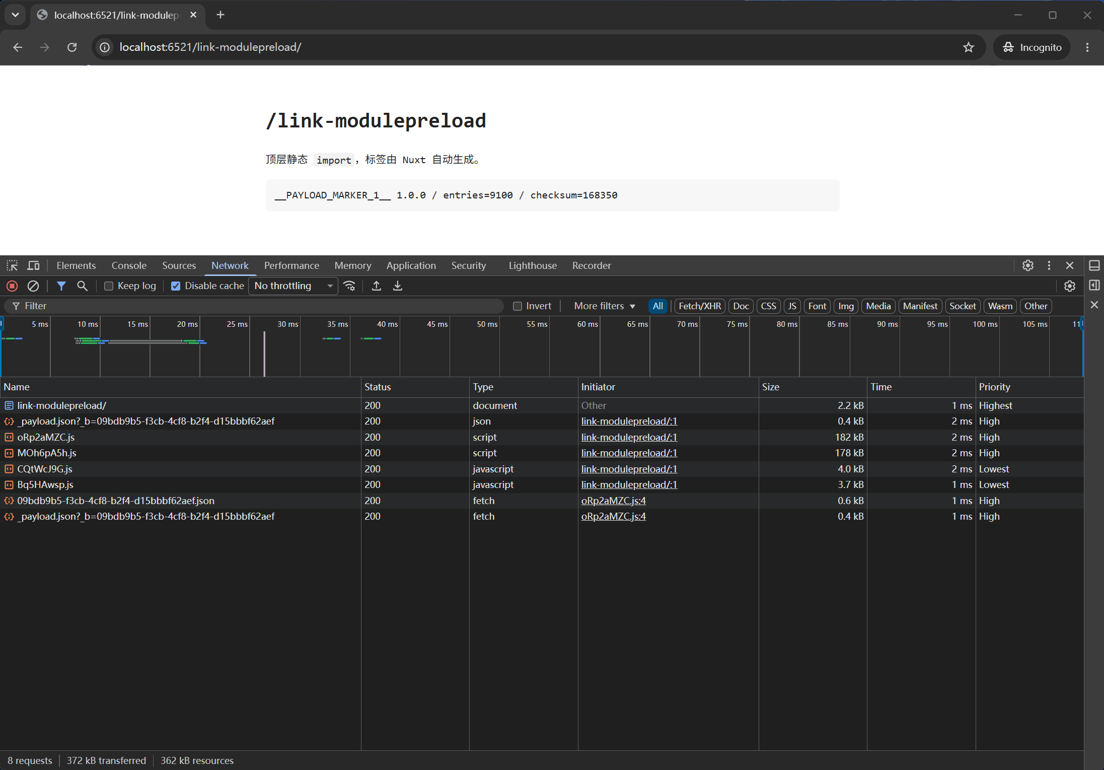Click the inspect element picker icon
The width and height of the screenshot is (1104, 770).
[x=12, y=265]
